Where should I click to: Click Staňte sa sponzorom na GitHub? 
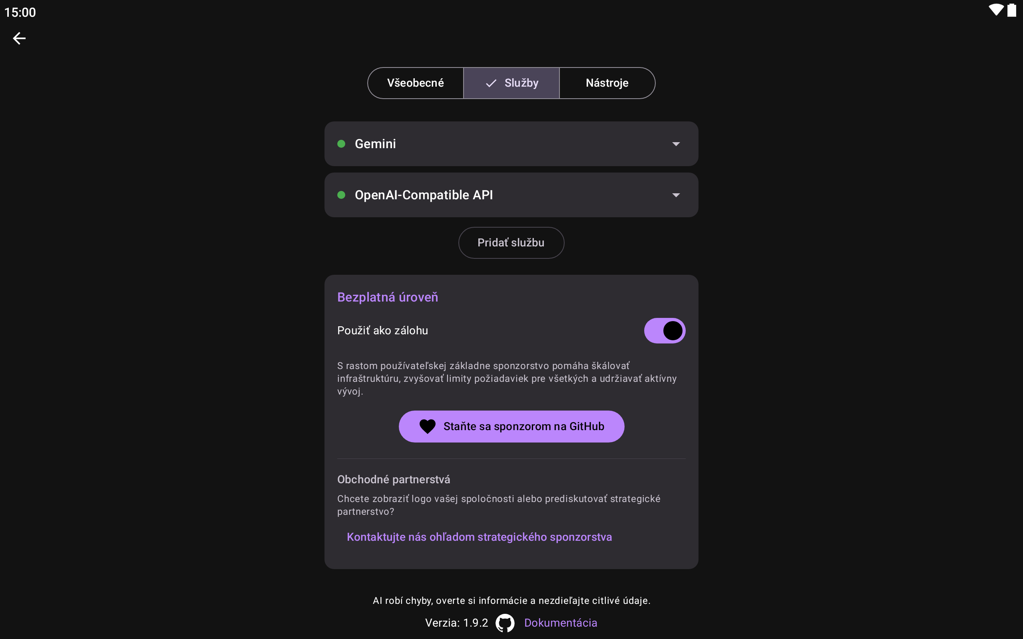[523, 427]
